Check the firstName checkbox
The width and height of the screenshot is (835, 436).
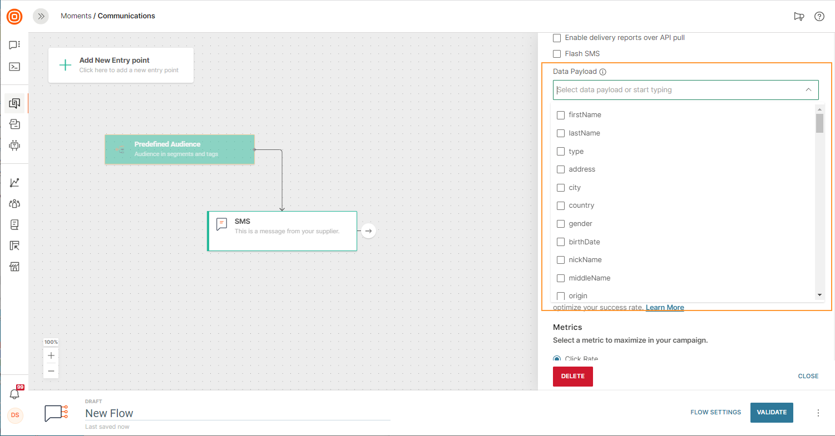pos(561,115)
